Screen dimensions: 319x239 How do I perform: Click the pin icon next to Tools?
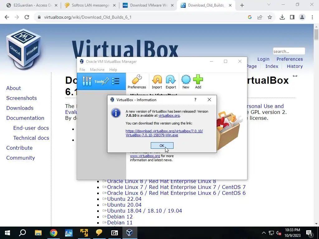coord(106,81)
